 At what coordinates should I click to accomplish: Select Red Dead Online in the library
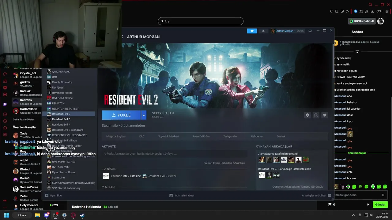point(71,98)
